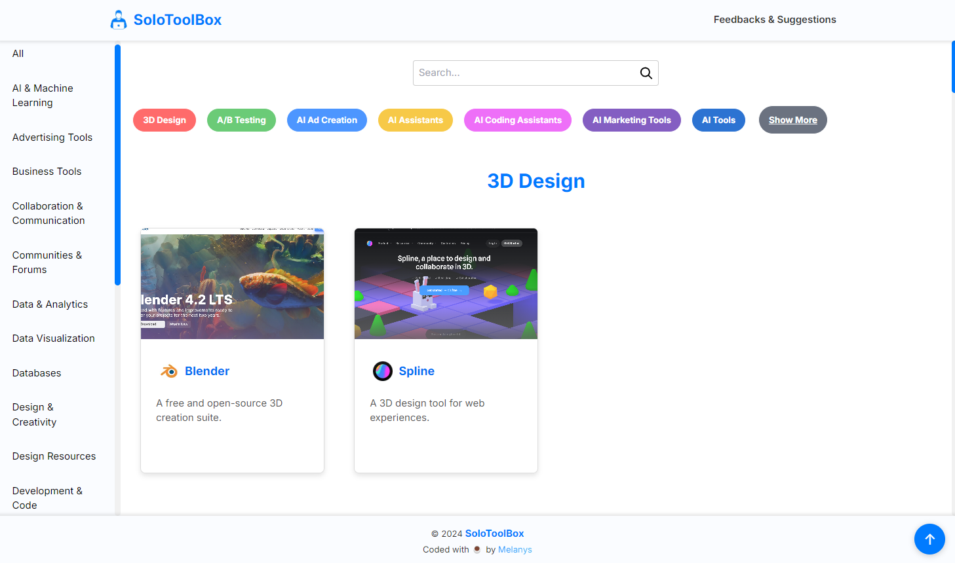The height and width of the screenshot is (563, 955).
Task: Choose Data & Analytics in sidebar
Action: [x=50, y=304]
